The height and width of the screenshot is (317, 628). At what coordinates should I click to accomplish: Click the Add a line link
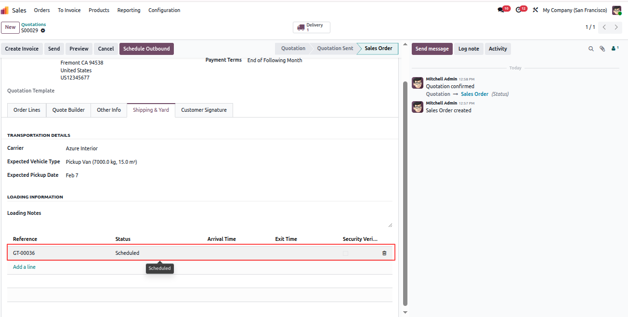[x=24, y=267]
